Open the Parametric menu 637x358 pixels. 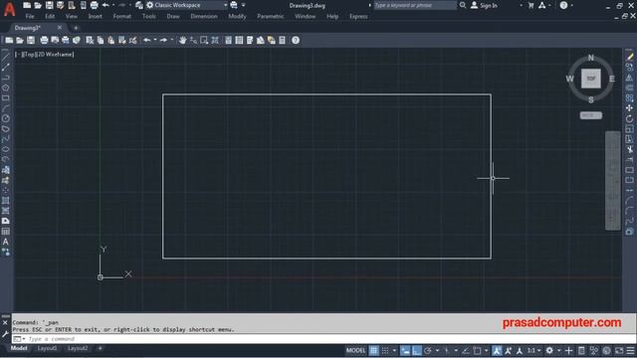pos(270,17)
